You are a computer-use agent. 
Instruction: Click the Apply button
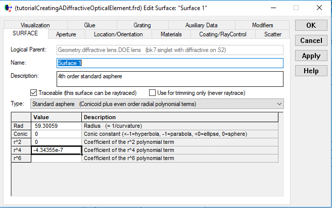(x=311, y=56)
